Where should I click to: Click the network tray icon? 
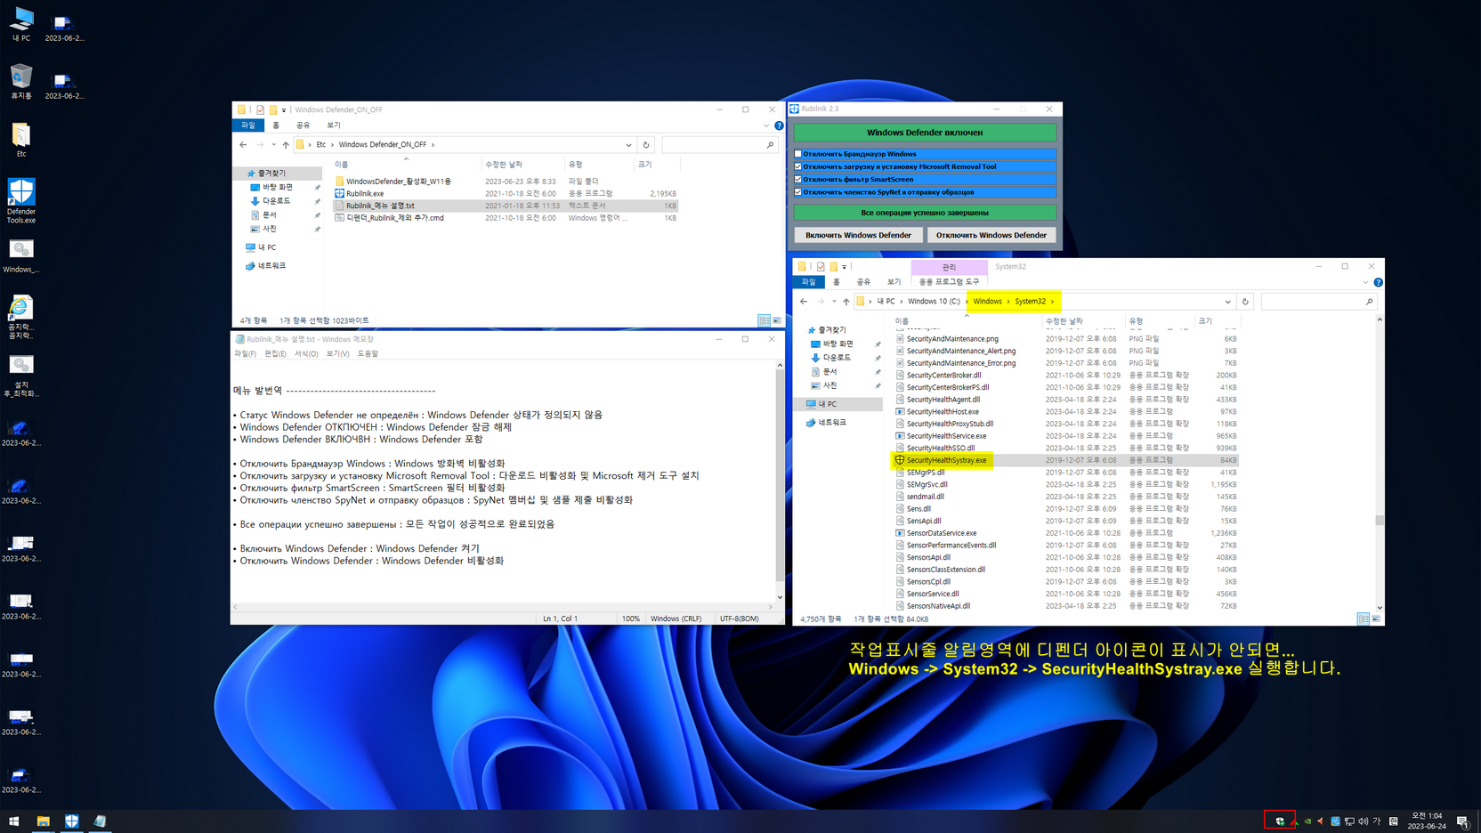coord(1349,821)
